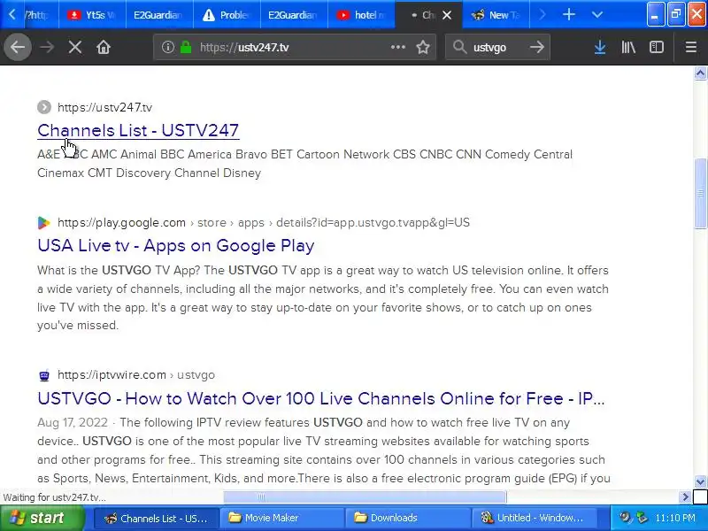Switch to Untitled Windows taskbar item
Viewport: 708px width, 531px height.
click(x=534, y=518)
